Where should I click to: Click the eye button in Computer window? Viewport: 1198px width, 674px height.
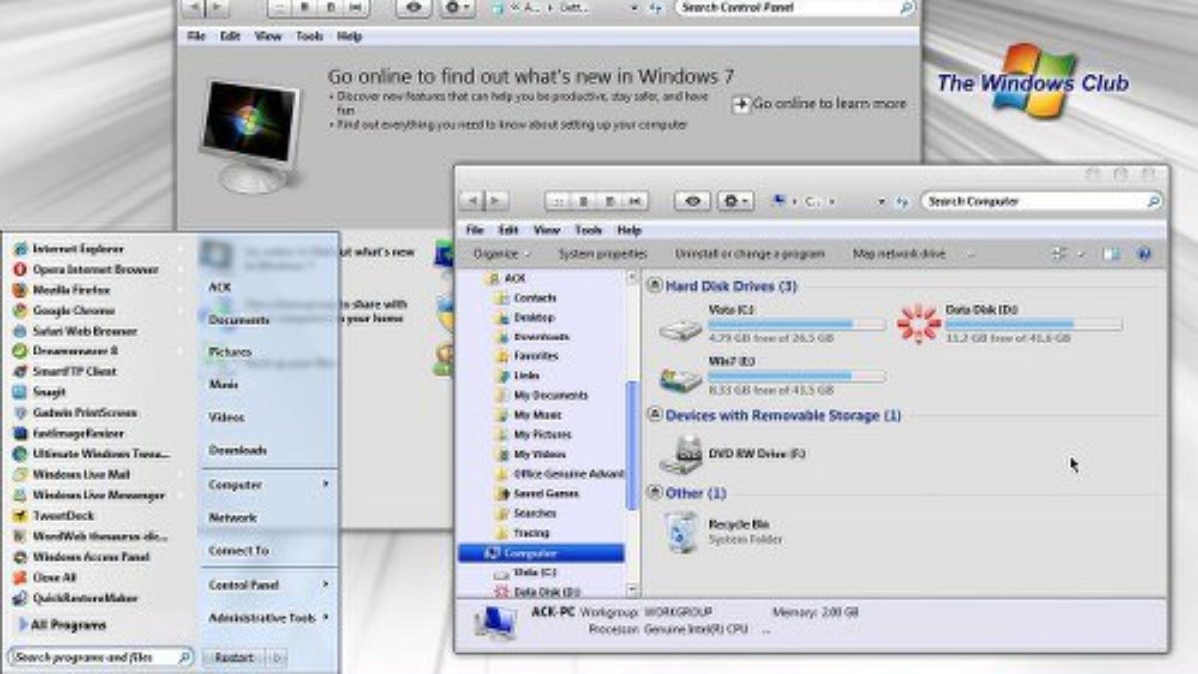click(692, 201)
